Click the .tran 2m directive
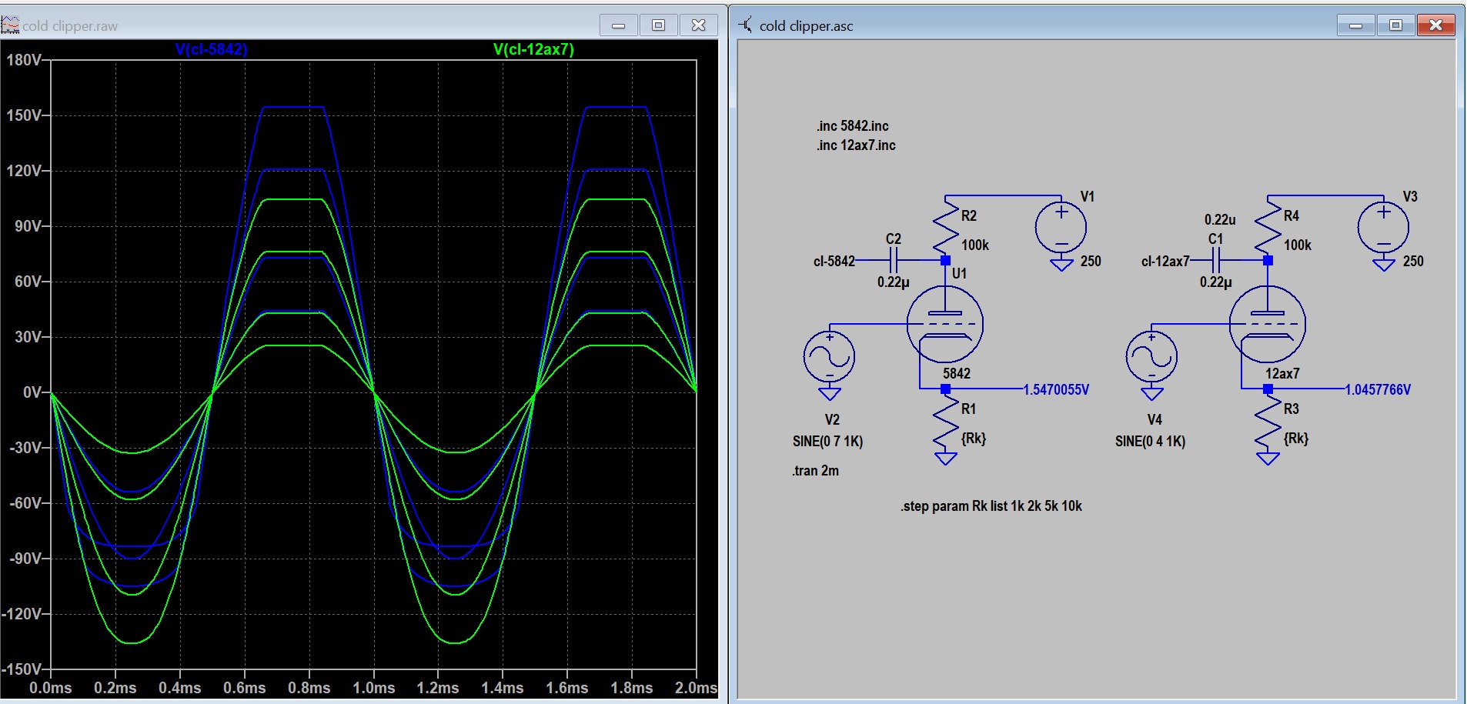Viewport: 1467px width, 704px height. point(815,471)
